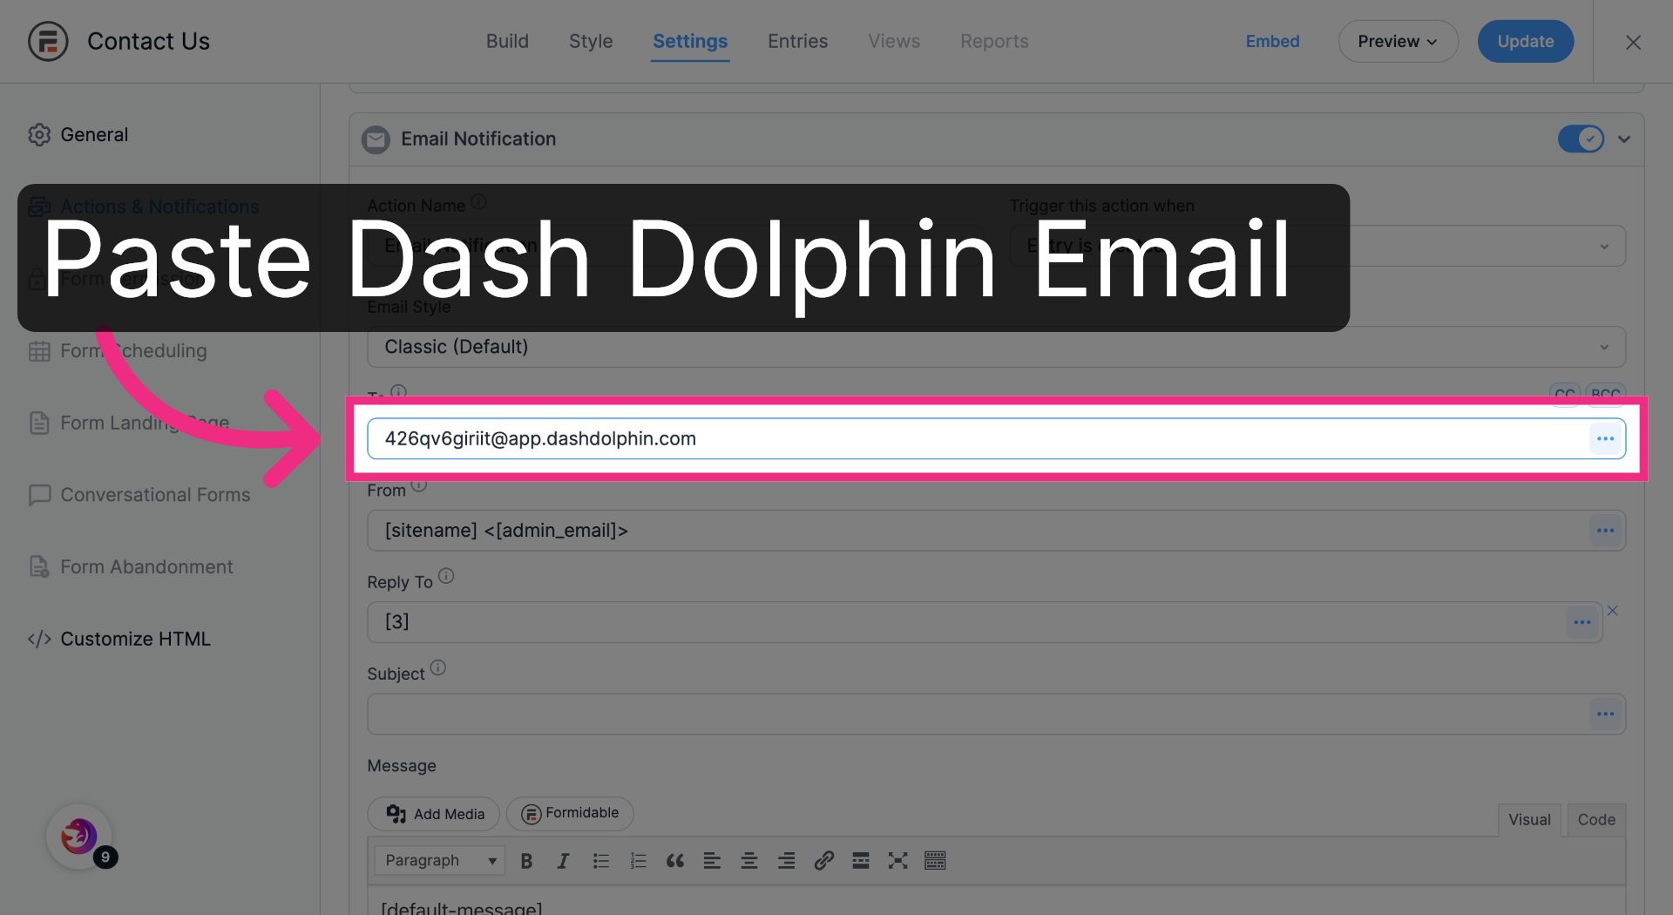Click the Embed link

(x=1272, y=41)
